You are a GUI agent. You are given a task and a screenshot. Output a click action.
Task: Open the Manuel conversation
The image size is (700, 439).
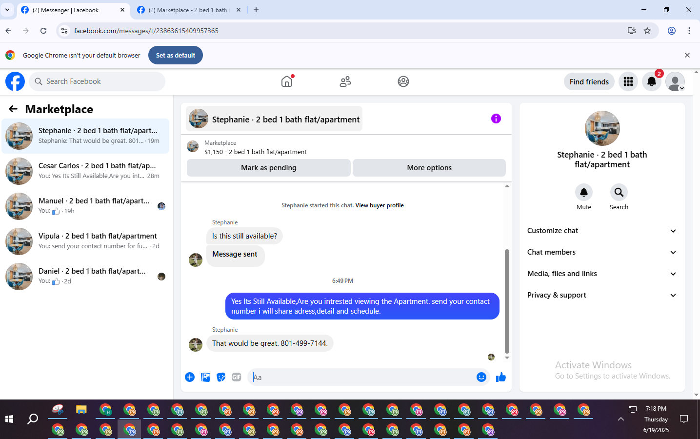tap(85, 206)
